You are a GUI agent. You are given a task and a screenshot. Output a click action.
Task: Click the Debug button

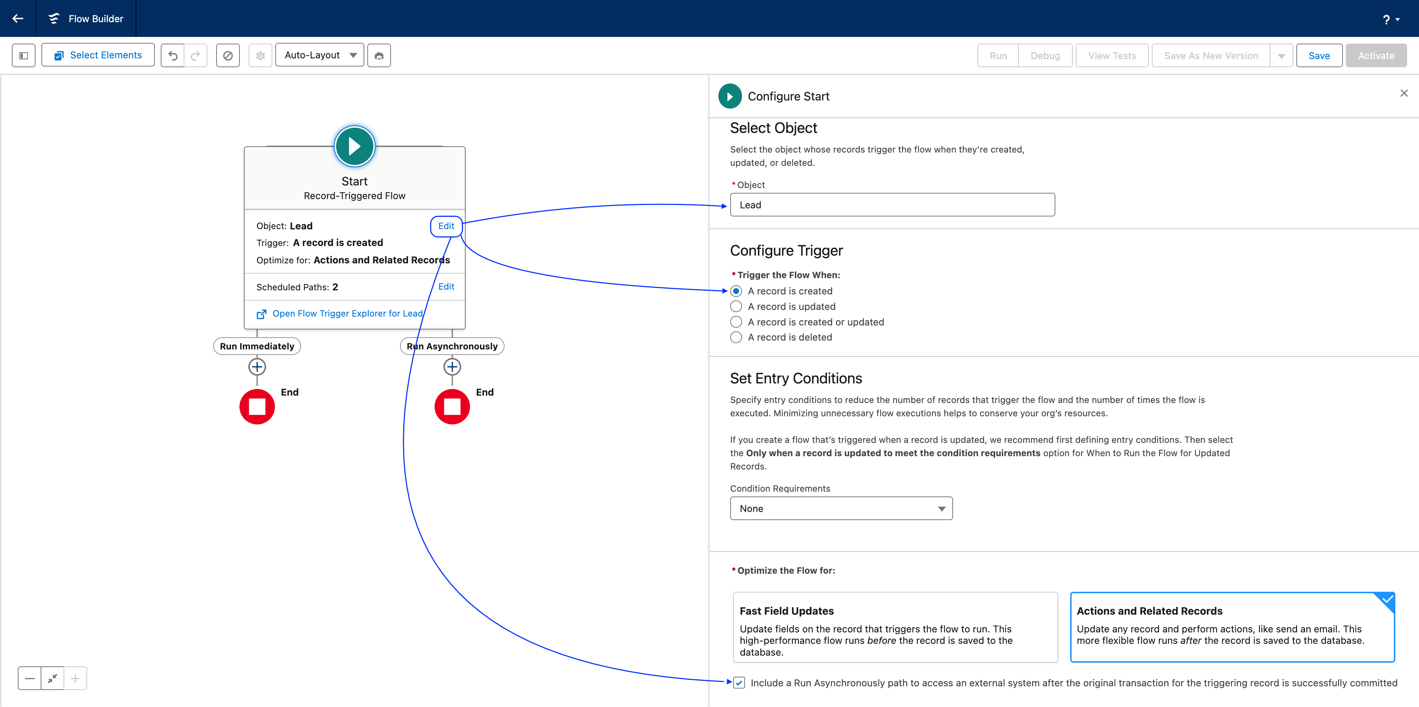click(1045, 56)
